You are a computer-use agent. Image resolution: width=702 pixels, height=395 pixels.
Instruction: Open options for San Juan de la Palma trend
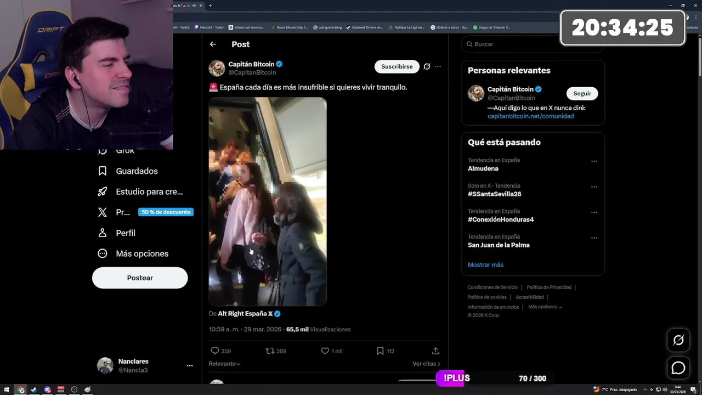tap(594, 238)
